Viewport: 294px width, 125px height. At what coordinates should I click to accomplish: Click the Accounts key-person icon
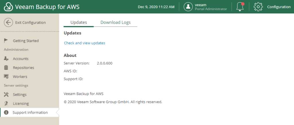tap(6, 59)
